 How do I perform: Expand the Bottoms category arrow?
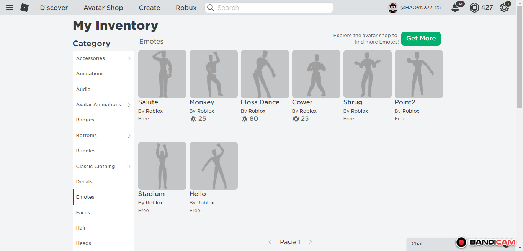(129, 136)
